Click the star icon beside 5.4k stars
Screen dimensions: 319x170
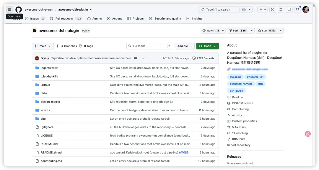229,127
